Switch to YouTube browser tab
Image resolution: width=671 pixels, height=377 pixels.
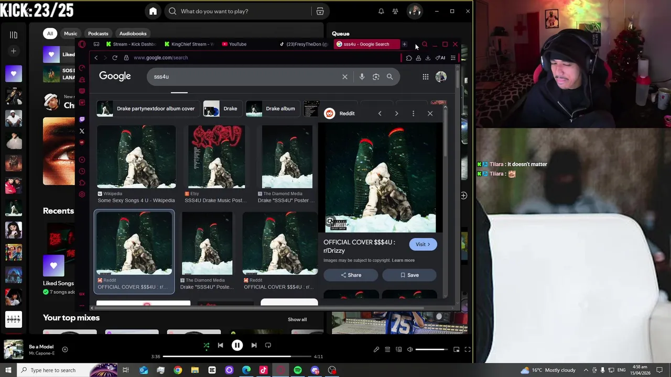pyautogui.click(x=234, y=44)
